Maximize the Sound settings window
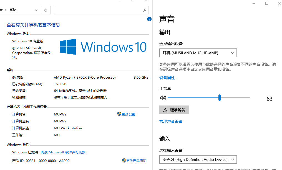Image resolution: width=282 pixels, height=170 pixels. [267, 3]
